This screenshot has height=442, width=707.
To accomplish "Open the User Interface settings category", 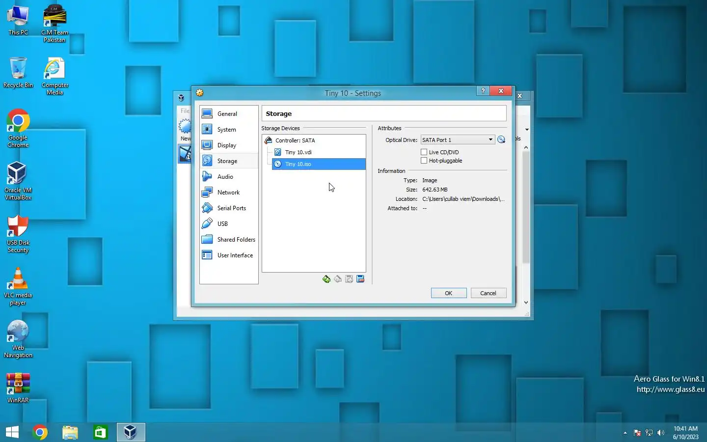I will click(x=229, y=255).
